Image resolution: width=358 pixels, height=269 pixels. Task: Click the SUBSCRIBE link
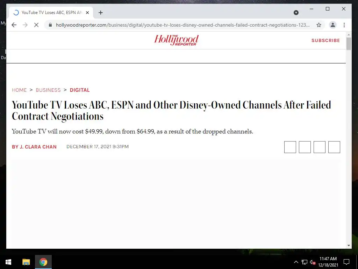pyautogui.click(x=325, y=41)
